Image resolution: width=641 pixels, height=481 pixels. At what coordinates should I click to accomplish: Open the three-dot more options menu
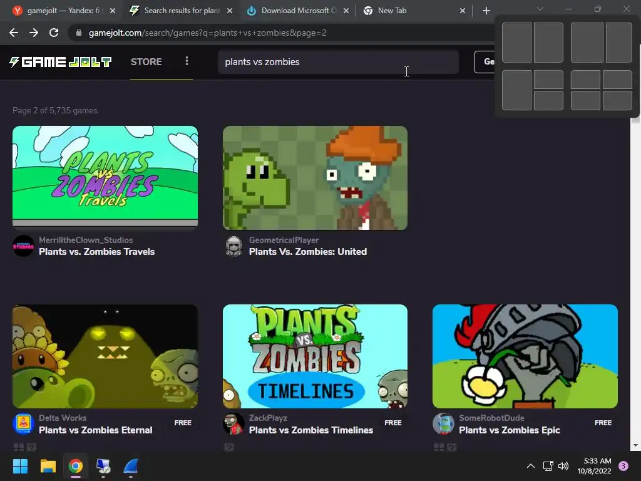(x=187, y=61)
